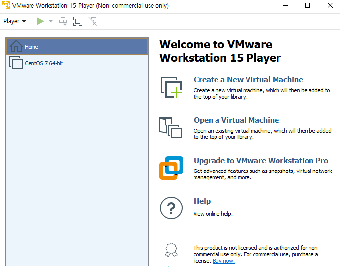Select CentOS 7 64-bit virtual machine

(x=77, y=63)
